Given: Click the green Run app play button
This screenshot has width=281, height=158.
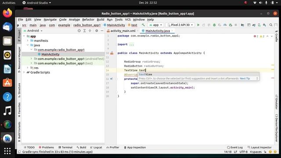Looking at the screenshot, I should (x=198, y=25).
